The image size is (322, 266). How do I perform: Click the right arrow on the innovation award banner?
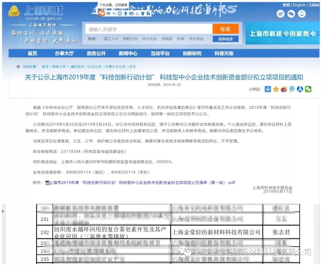point(318,34)
